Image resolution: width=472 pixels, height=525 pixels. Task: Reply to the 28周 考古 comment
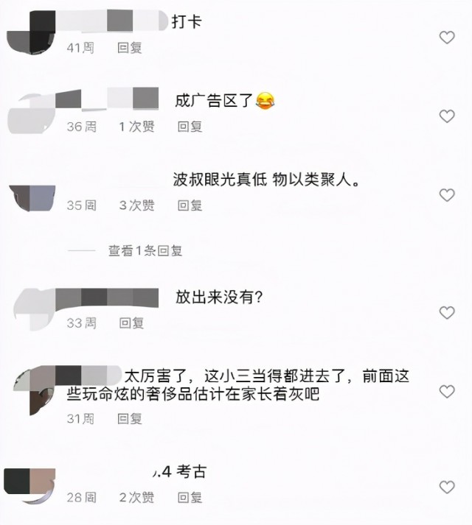pyautogui.click(x=190, y=498)
